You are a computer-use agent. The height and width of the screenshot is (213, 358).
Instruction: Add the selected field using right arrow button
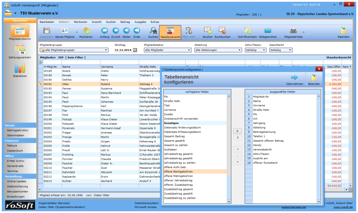(237, 131)
